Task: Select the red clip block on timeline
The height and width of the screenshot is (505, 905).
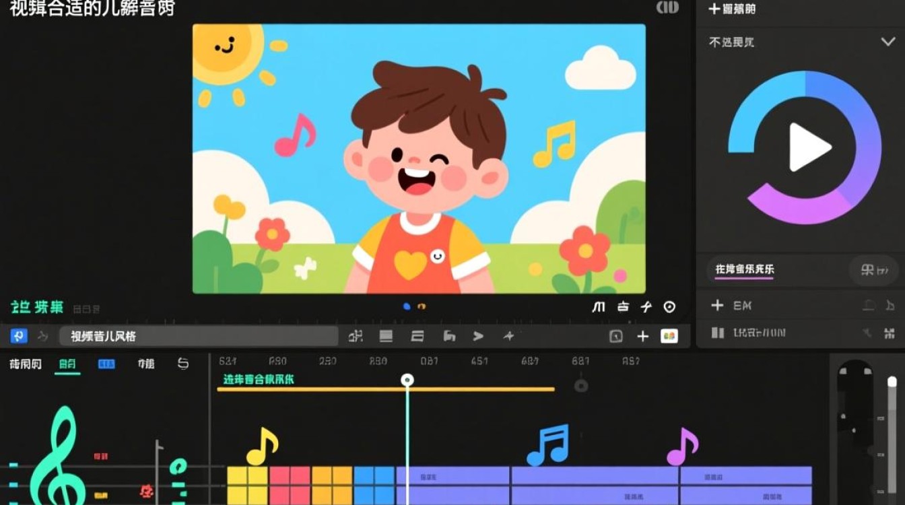Action: point(290,485)
